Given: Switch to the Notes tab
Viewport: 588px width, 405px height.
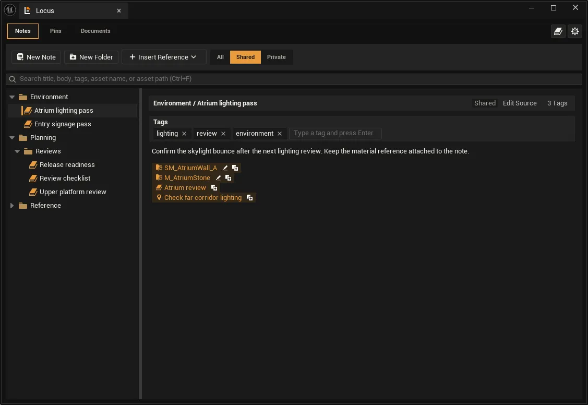Looking at the screenshot, I should coord(23,31).
